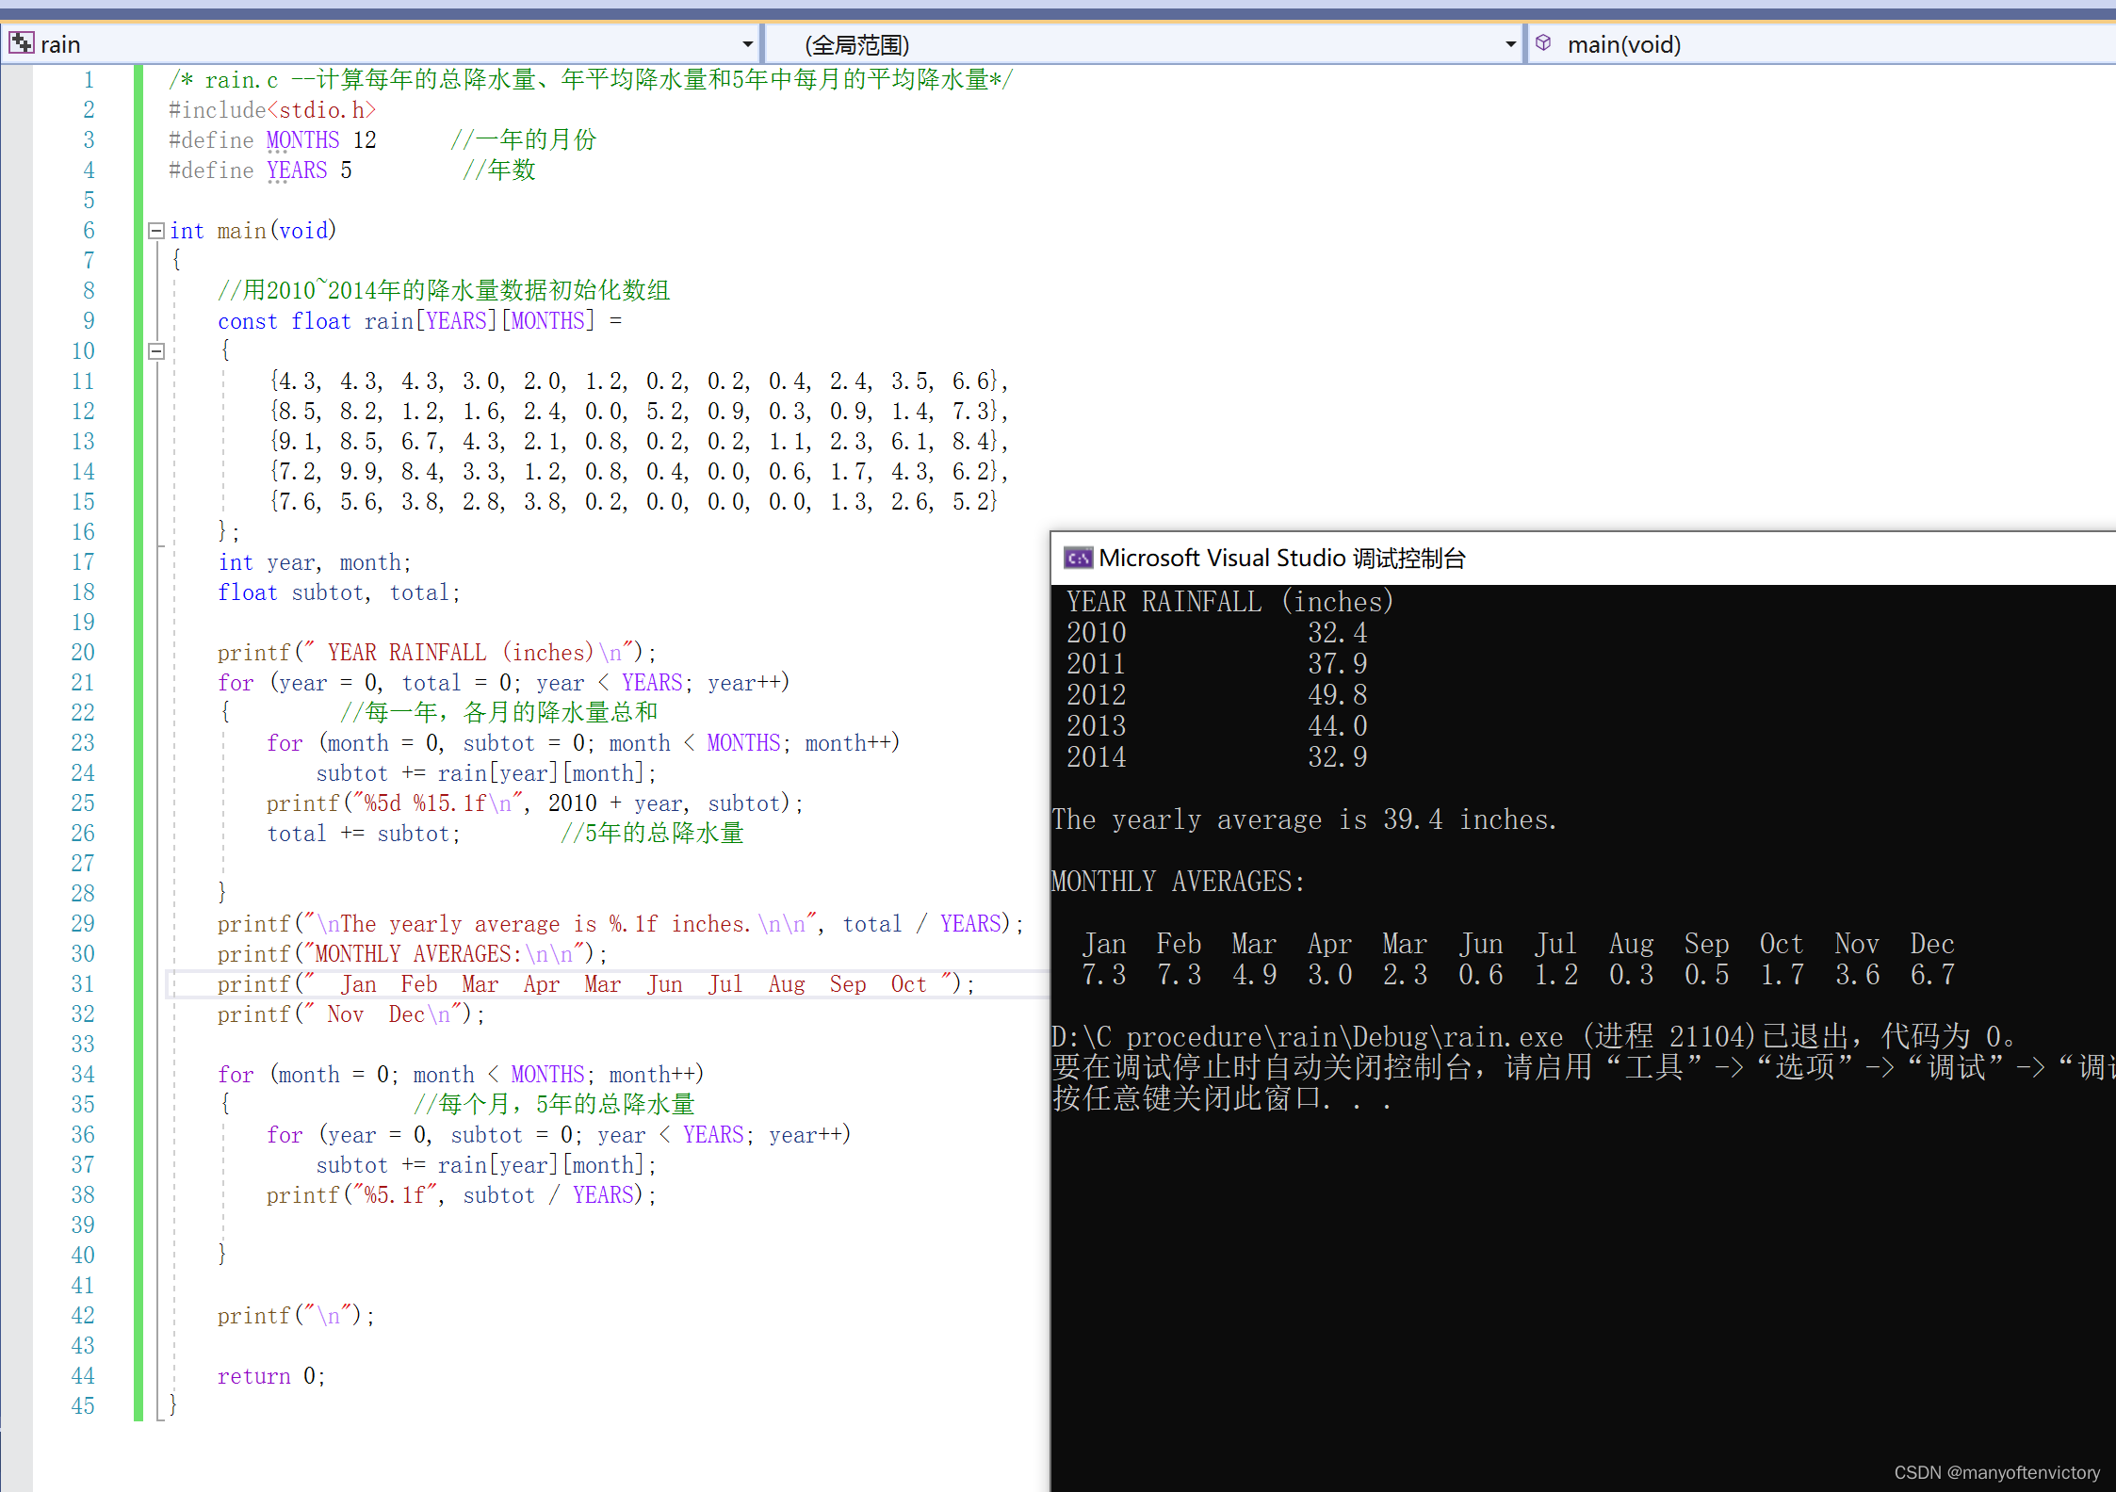Click the Microsoft Visual Studio 调试控制台 title bar
This screenshot has height=1492, width=2116.
point(1584,559)
